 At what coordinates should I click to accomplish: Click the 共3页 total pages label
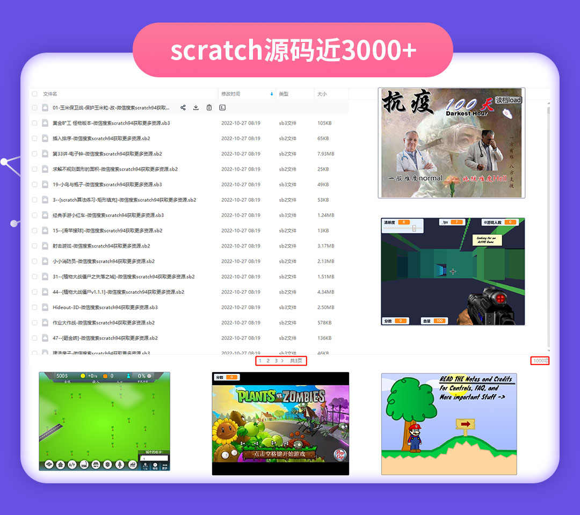pos(296,361)
